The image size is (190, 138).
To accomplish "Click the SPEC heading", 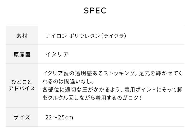I will point(95,10).
